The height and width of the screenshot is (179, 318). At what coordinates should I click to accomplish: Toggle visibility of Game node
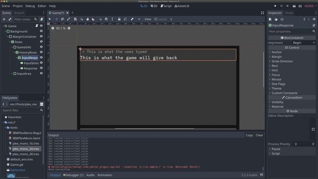coord(41,26)
